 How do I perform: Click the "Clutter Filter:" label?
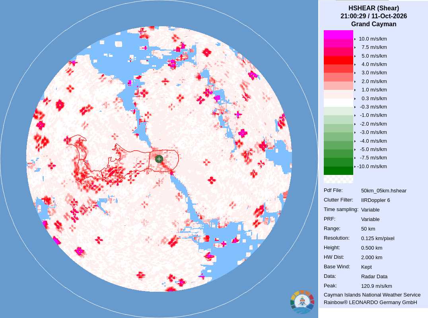pos(339,200)
